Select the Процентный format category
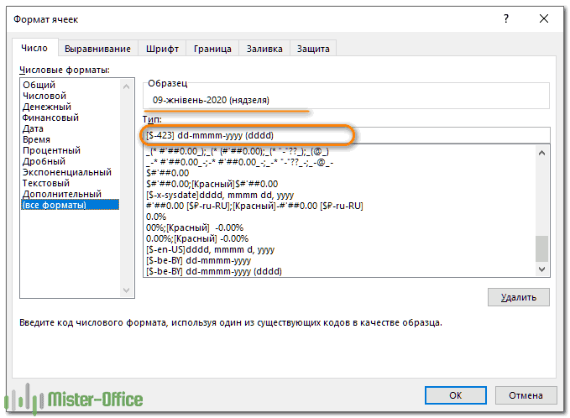 click(51, 150)
